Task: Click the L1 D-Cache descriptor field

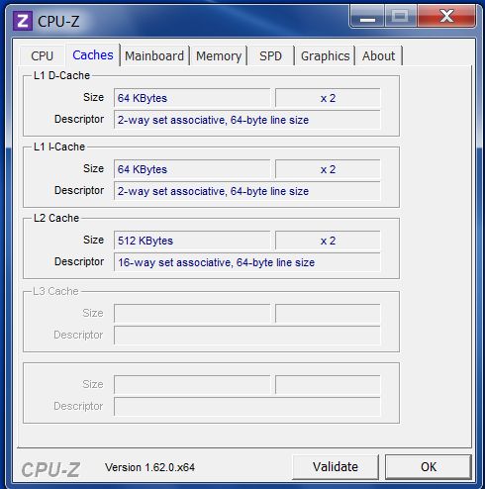Action: click(x=246, y=120)
